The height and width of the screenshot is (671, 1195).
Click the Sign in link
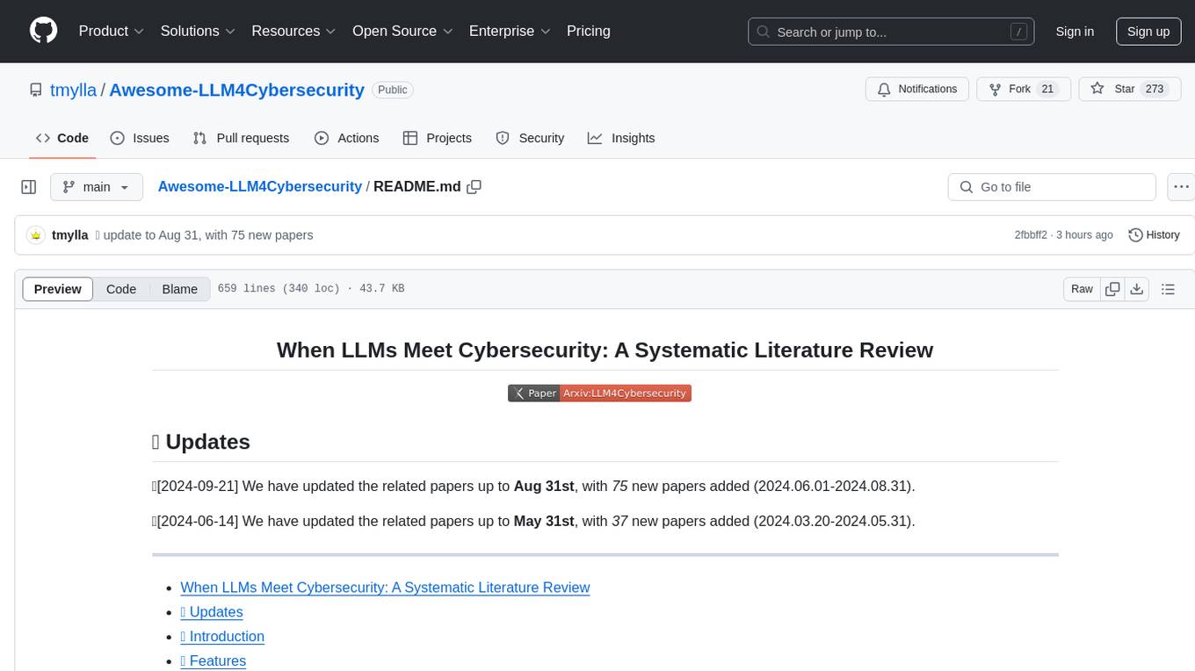1075,32
